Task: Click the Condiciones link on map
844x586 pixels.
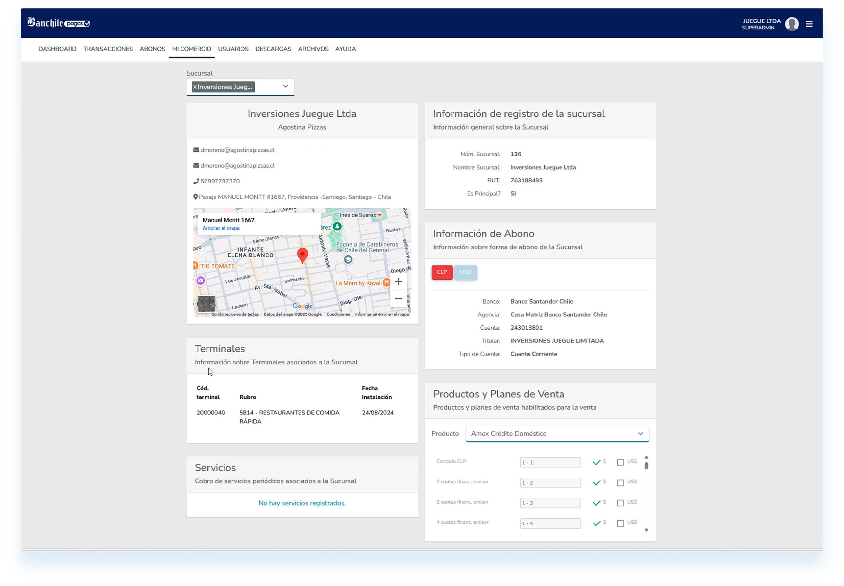Action: tap(338, 314)
